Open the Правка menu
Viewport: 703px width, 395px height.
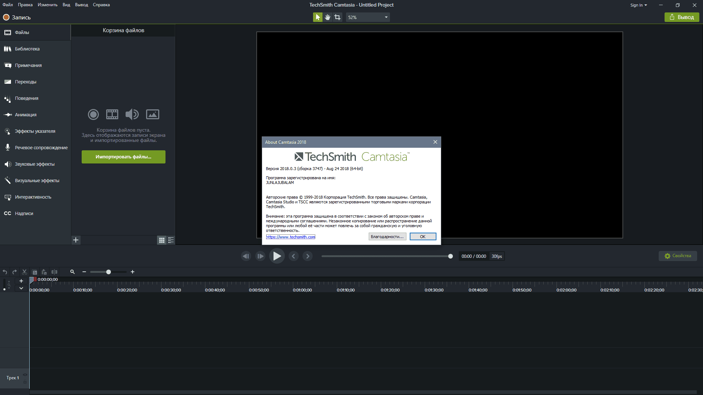coord(25,5)
